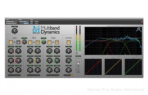This screenshot has width=148, height=95.
Task: Click the Mid band Knee knob
Action: (x=38, y=61)
